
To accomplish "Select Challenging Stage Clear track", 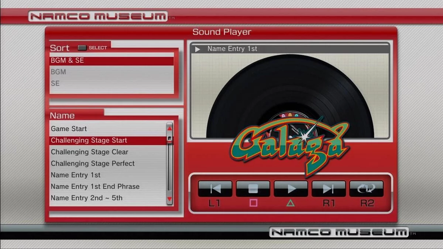I will [108, 152].
